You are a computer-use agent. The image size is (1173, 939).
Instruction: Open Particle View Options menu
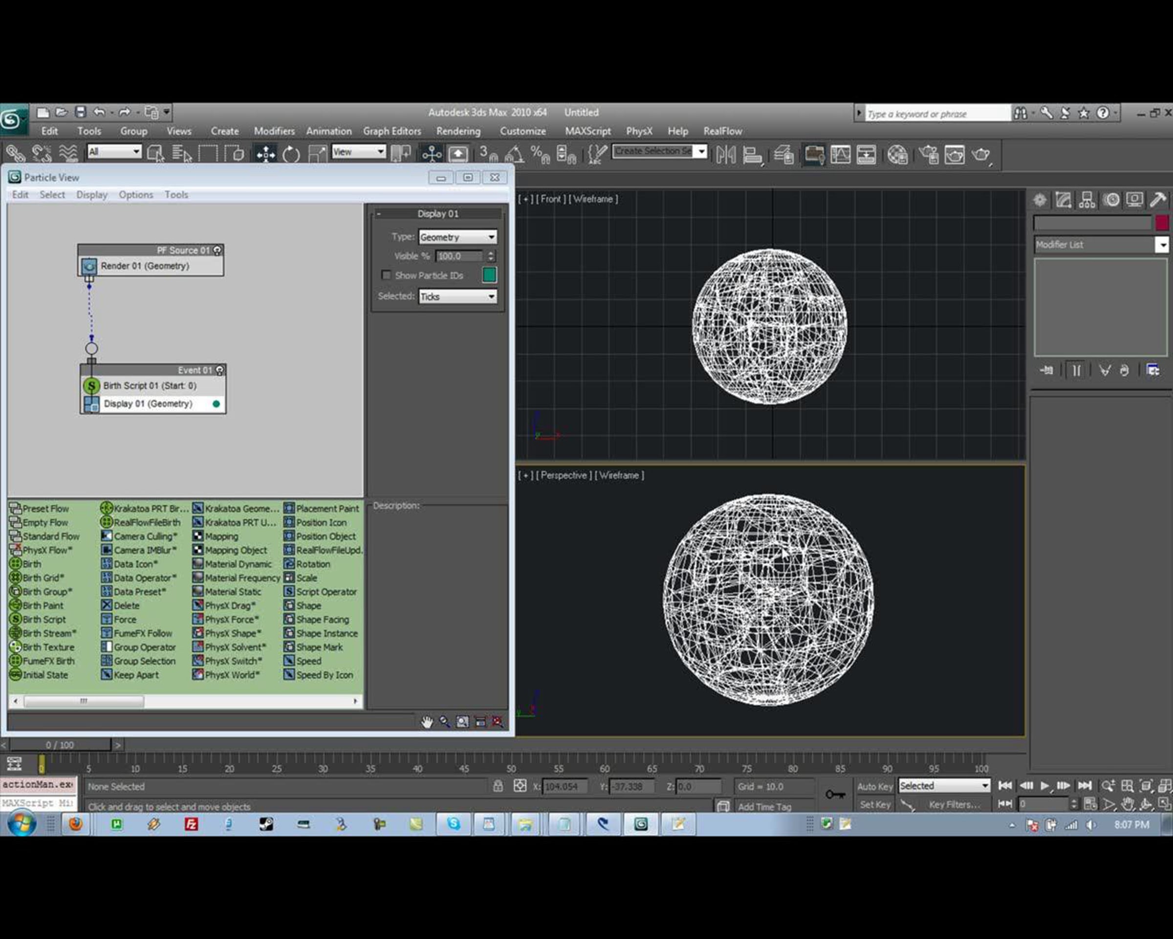tap(136, 194)
